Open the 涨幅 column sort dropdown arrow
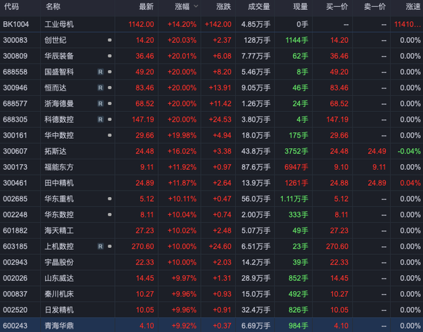The height and width of the screenshot is (332, 423). [196, 6]
